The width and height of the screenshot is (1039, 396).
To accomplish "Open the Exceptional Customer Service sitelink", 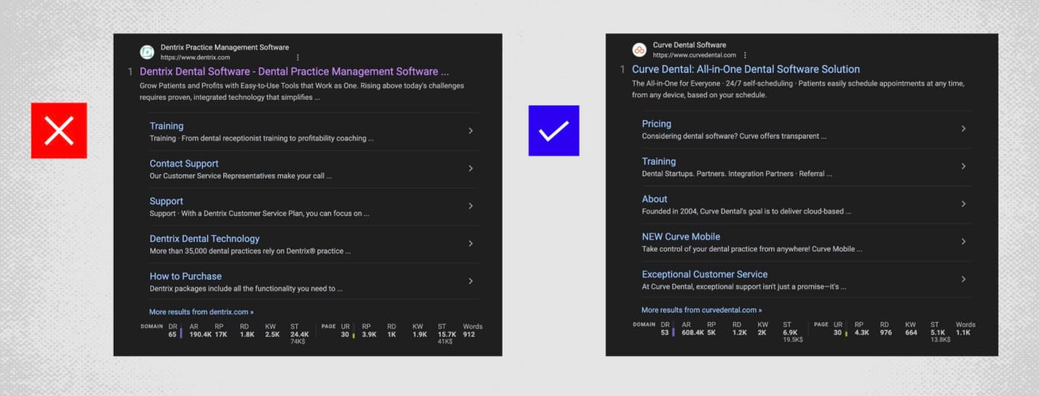I will [x=704, y=274].
